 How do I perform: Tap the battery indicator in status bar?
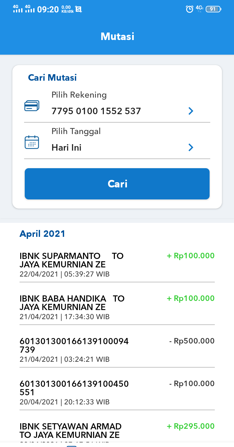[213, 9]
